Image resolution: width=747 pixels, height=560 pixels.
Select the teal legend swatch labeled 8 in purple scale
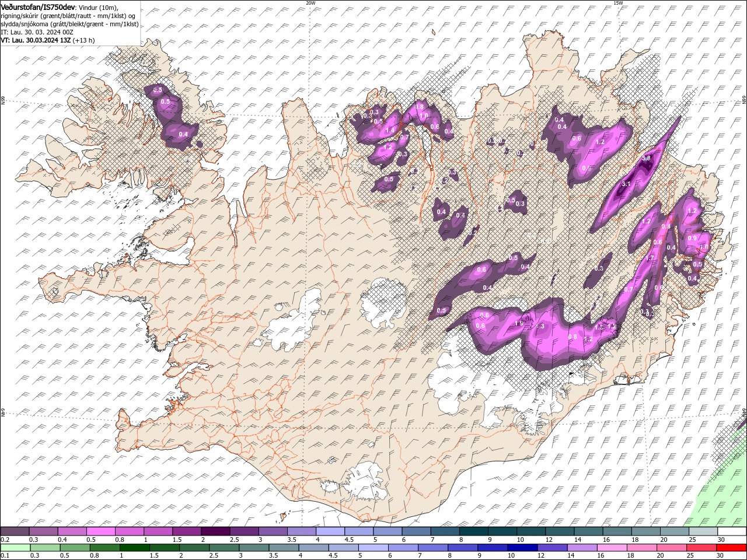click(473, 531)
